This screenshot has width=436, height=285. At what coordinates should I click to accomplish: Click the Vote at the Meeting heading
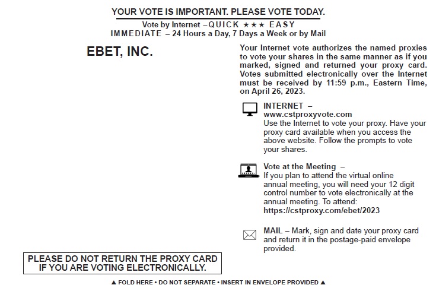300,167
